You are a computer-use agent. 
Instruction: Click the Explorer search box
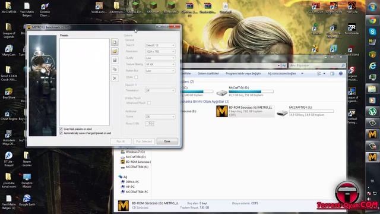tap(316, 65)
